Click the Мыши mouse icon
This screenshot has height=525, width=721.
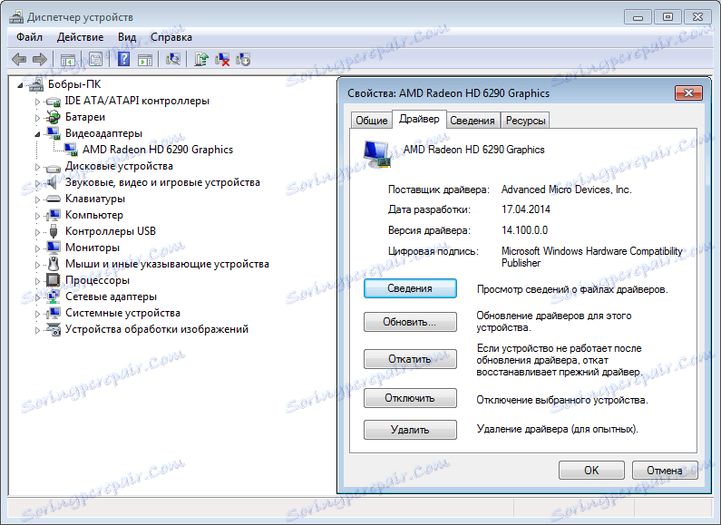(54, 264)
